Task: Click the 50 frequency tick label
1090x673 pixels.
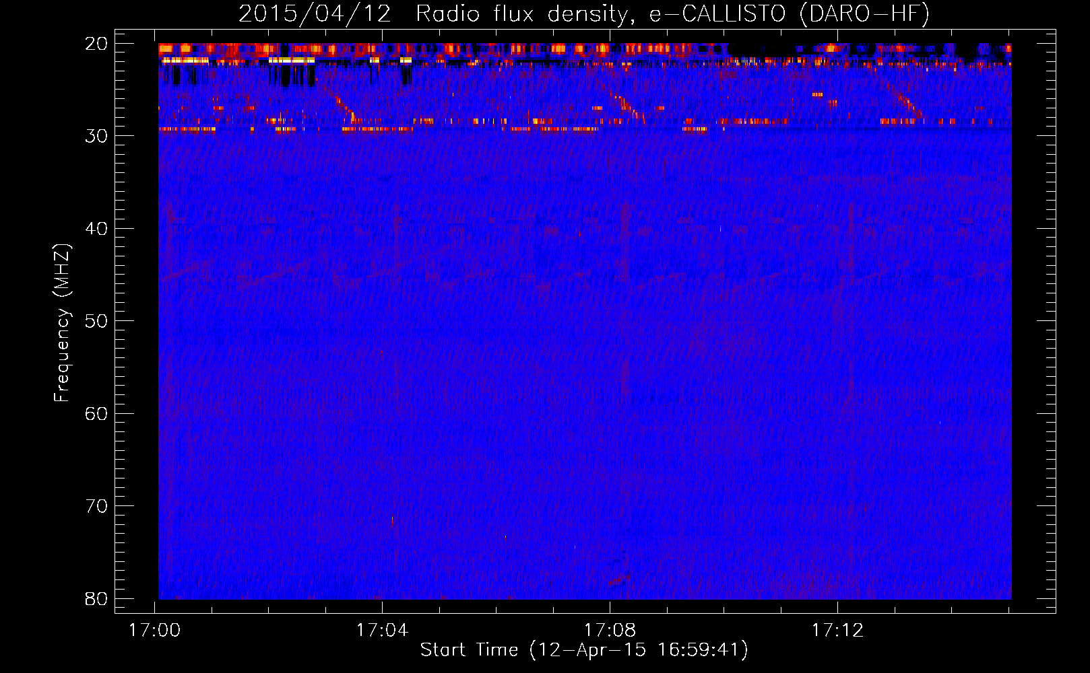Action: (96, 321)
